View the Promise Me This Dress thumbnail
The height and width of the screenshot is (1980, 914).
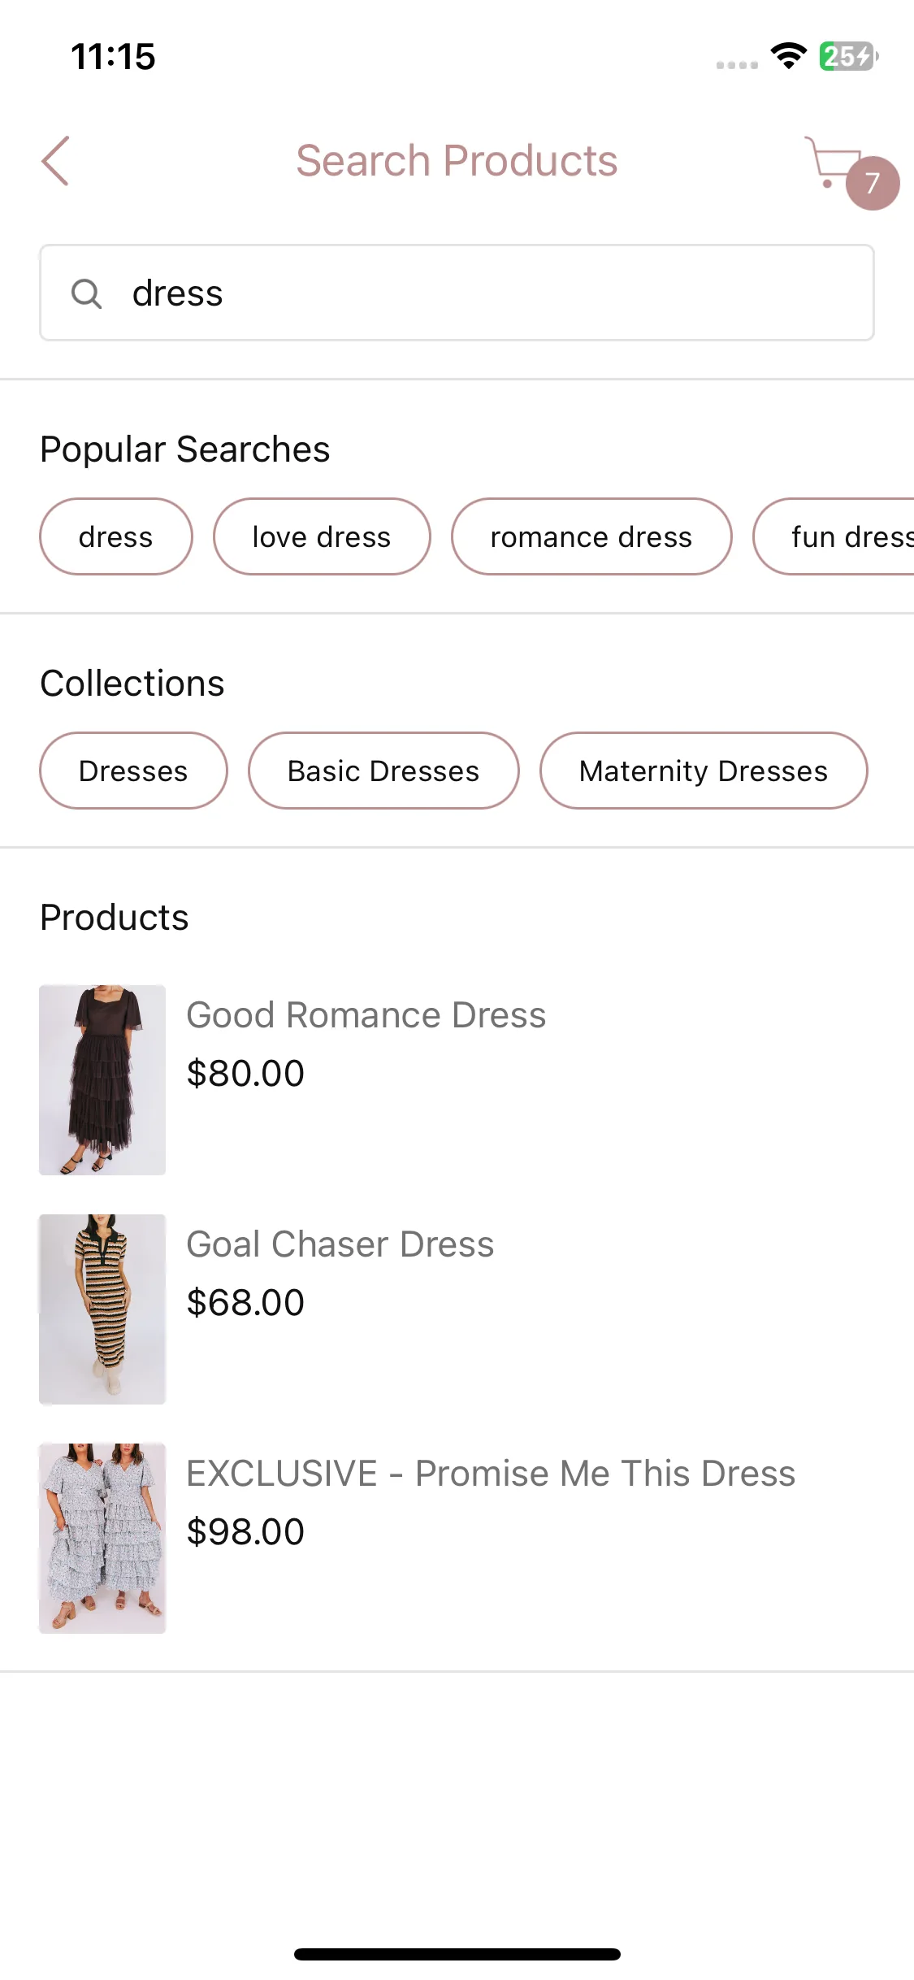point(102,1539)
